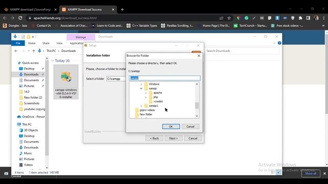This screenshot has width=328, height=184.
Task: Click Show all downloads button
Action: [311, 174]
